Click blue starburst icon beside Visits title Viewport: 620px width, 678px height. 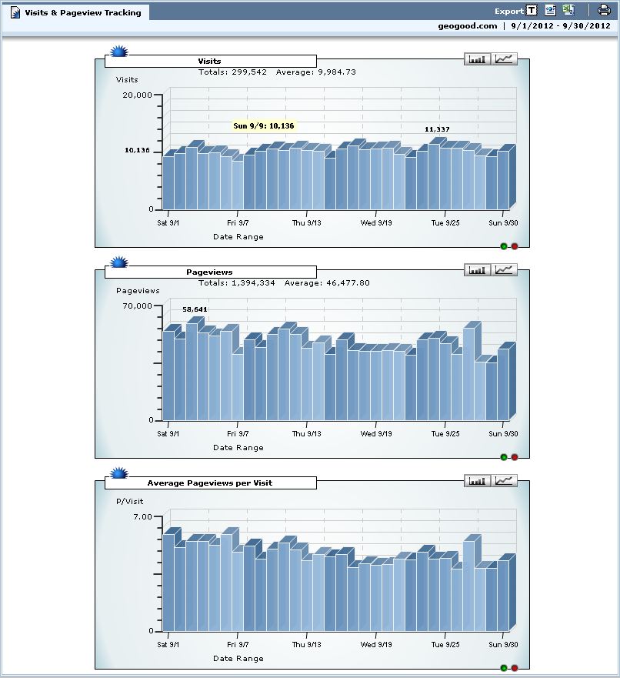coord(119,52)
